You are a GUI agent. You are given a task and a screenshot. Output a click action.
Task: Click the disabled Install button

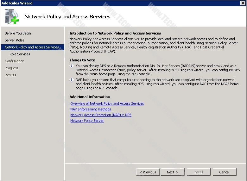198,172
